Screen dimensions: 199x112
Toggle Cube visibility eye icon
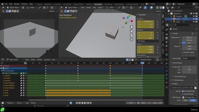pos(194,19)
